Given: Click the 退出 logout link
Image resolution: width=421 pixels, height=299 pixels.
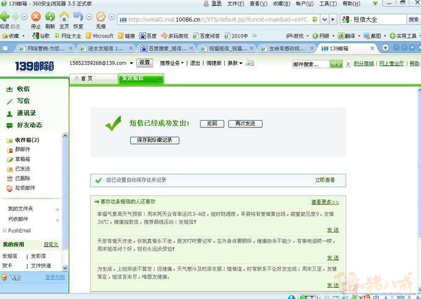Looking at the screenshot, I should (x=195, y=63).
